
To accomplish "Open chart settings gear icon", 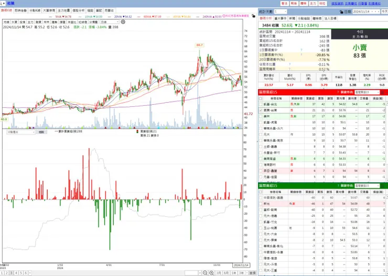I will [x=123, y=22].
